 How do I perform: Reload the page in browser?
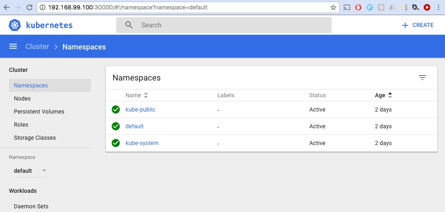pos(29,8)
